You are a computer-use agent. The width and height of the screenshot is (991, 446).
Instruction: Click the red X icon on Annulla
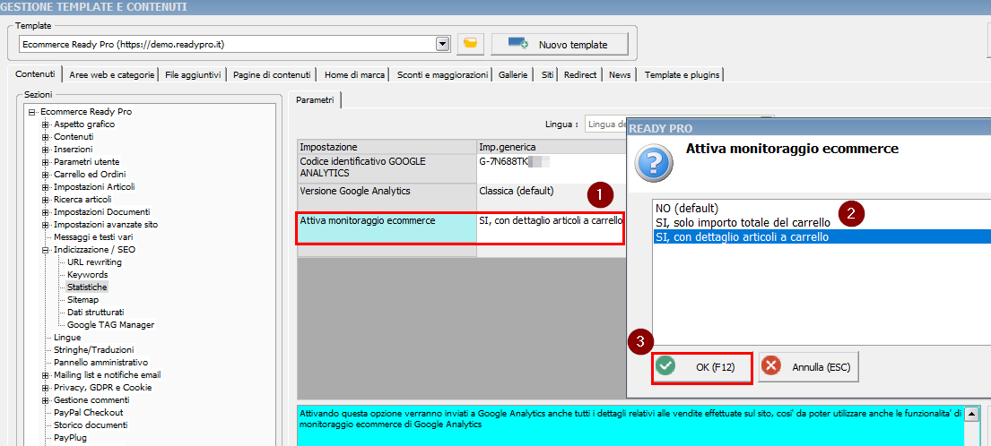(x=771, y=366)
